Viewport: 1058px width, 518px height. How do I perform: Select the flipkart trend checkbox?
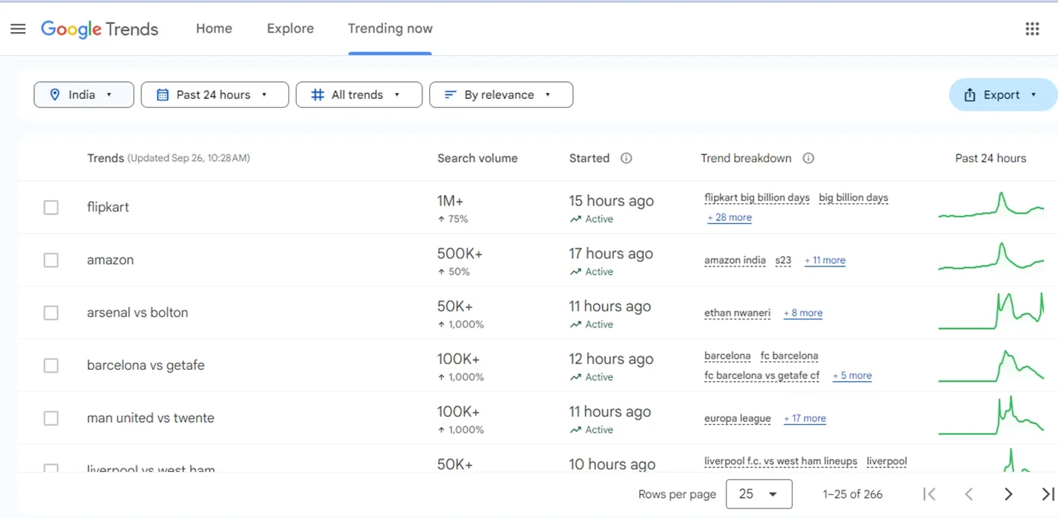coord(51,208)
